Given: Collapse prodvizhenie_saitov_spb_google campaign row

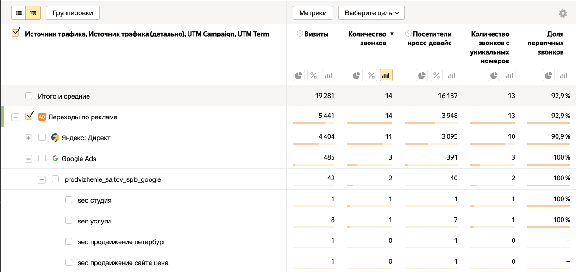Looking at the screenshot, I should point(42,179).
